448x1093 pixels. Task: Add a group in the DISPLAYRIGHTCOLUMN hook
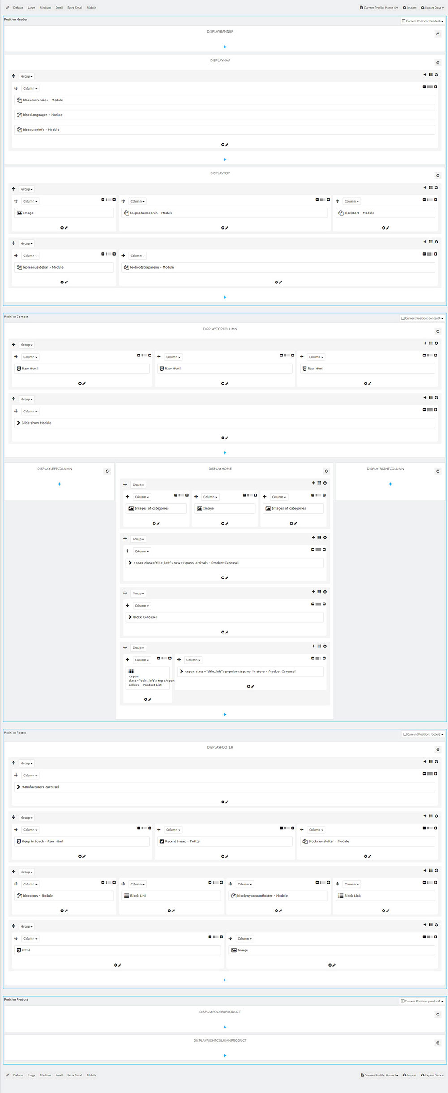click(390, 484)
